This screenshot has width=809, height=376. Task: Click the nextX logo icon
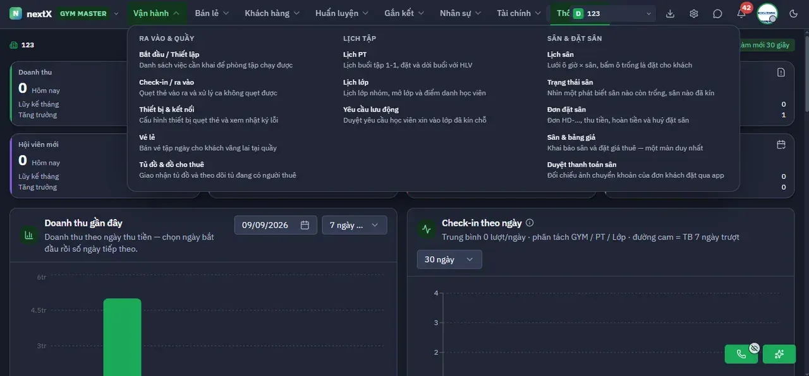click(16, 13)
